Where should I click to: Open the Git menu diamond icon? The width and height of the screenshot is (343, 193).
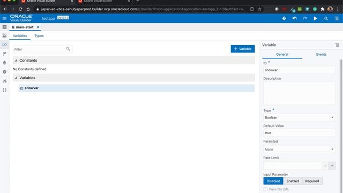pyautogui.click(x=284, y=18)
